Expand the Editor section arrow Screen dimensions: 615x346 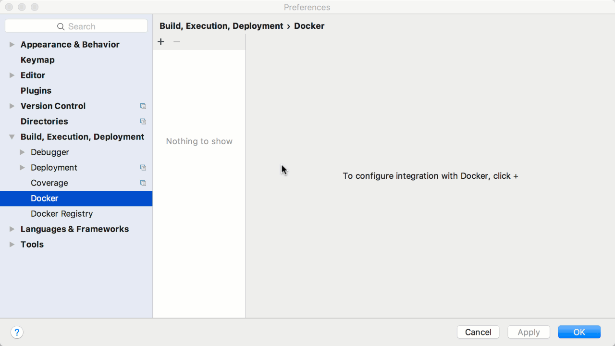tap(12, 75)
